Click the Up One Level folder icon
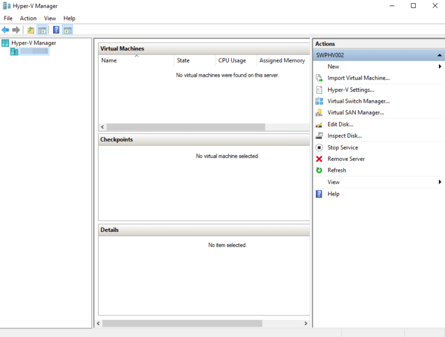The width and height of the screenshot is (445, 337). click(x=30, y=30)
